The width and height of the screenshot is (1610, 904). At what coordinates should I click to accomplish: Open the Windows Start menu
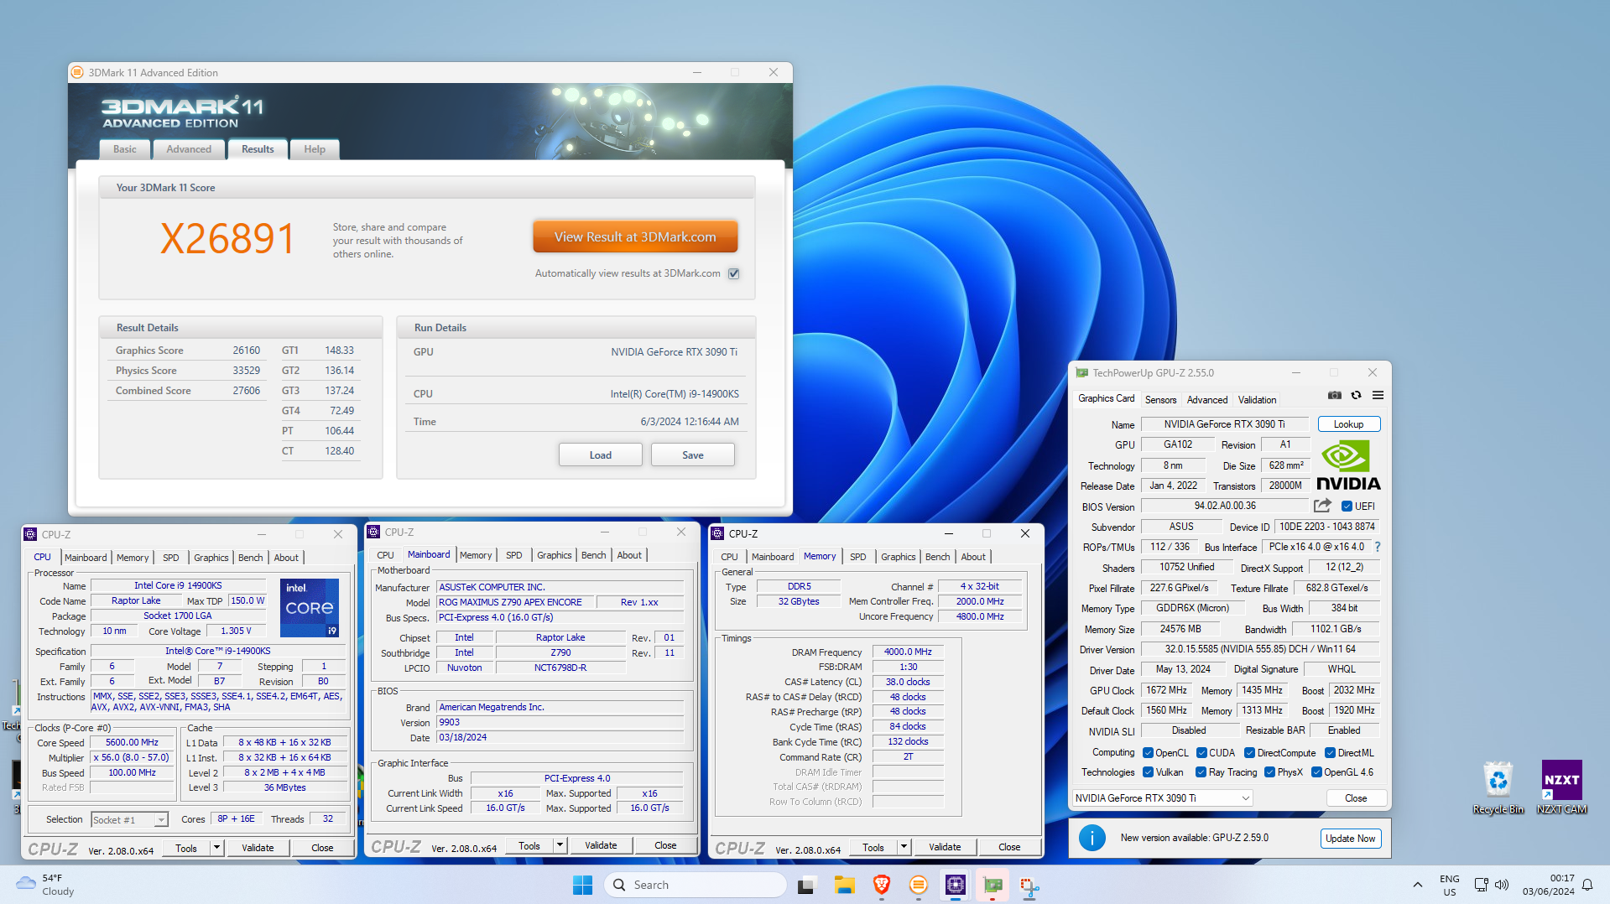click(582, 885)
